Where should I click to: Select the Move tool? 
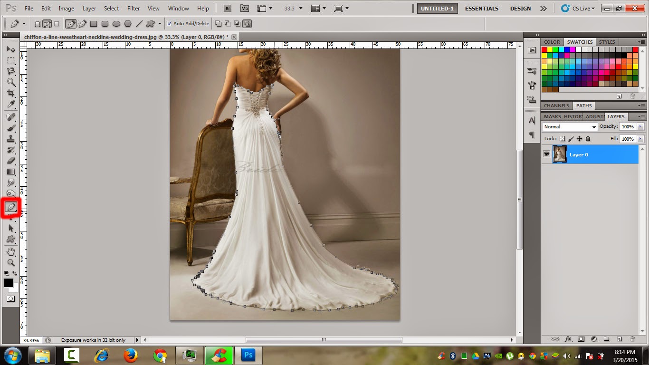click(10, 49)
